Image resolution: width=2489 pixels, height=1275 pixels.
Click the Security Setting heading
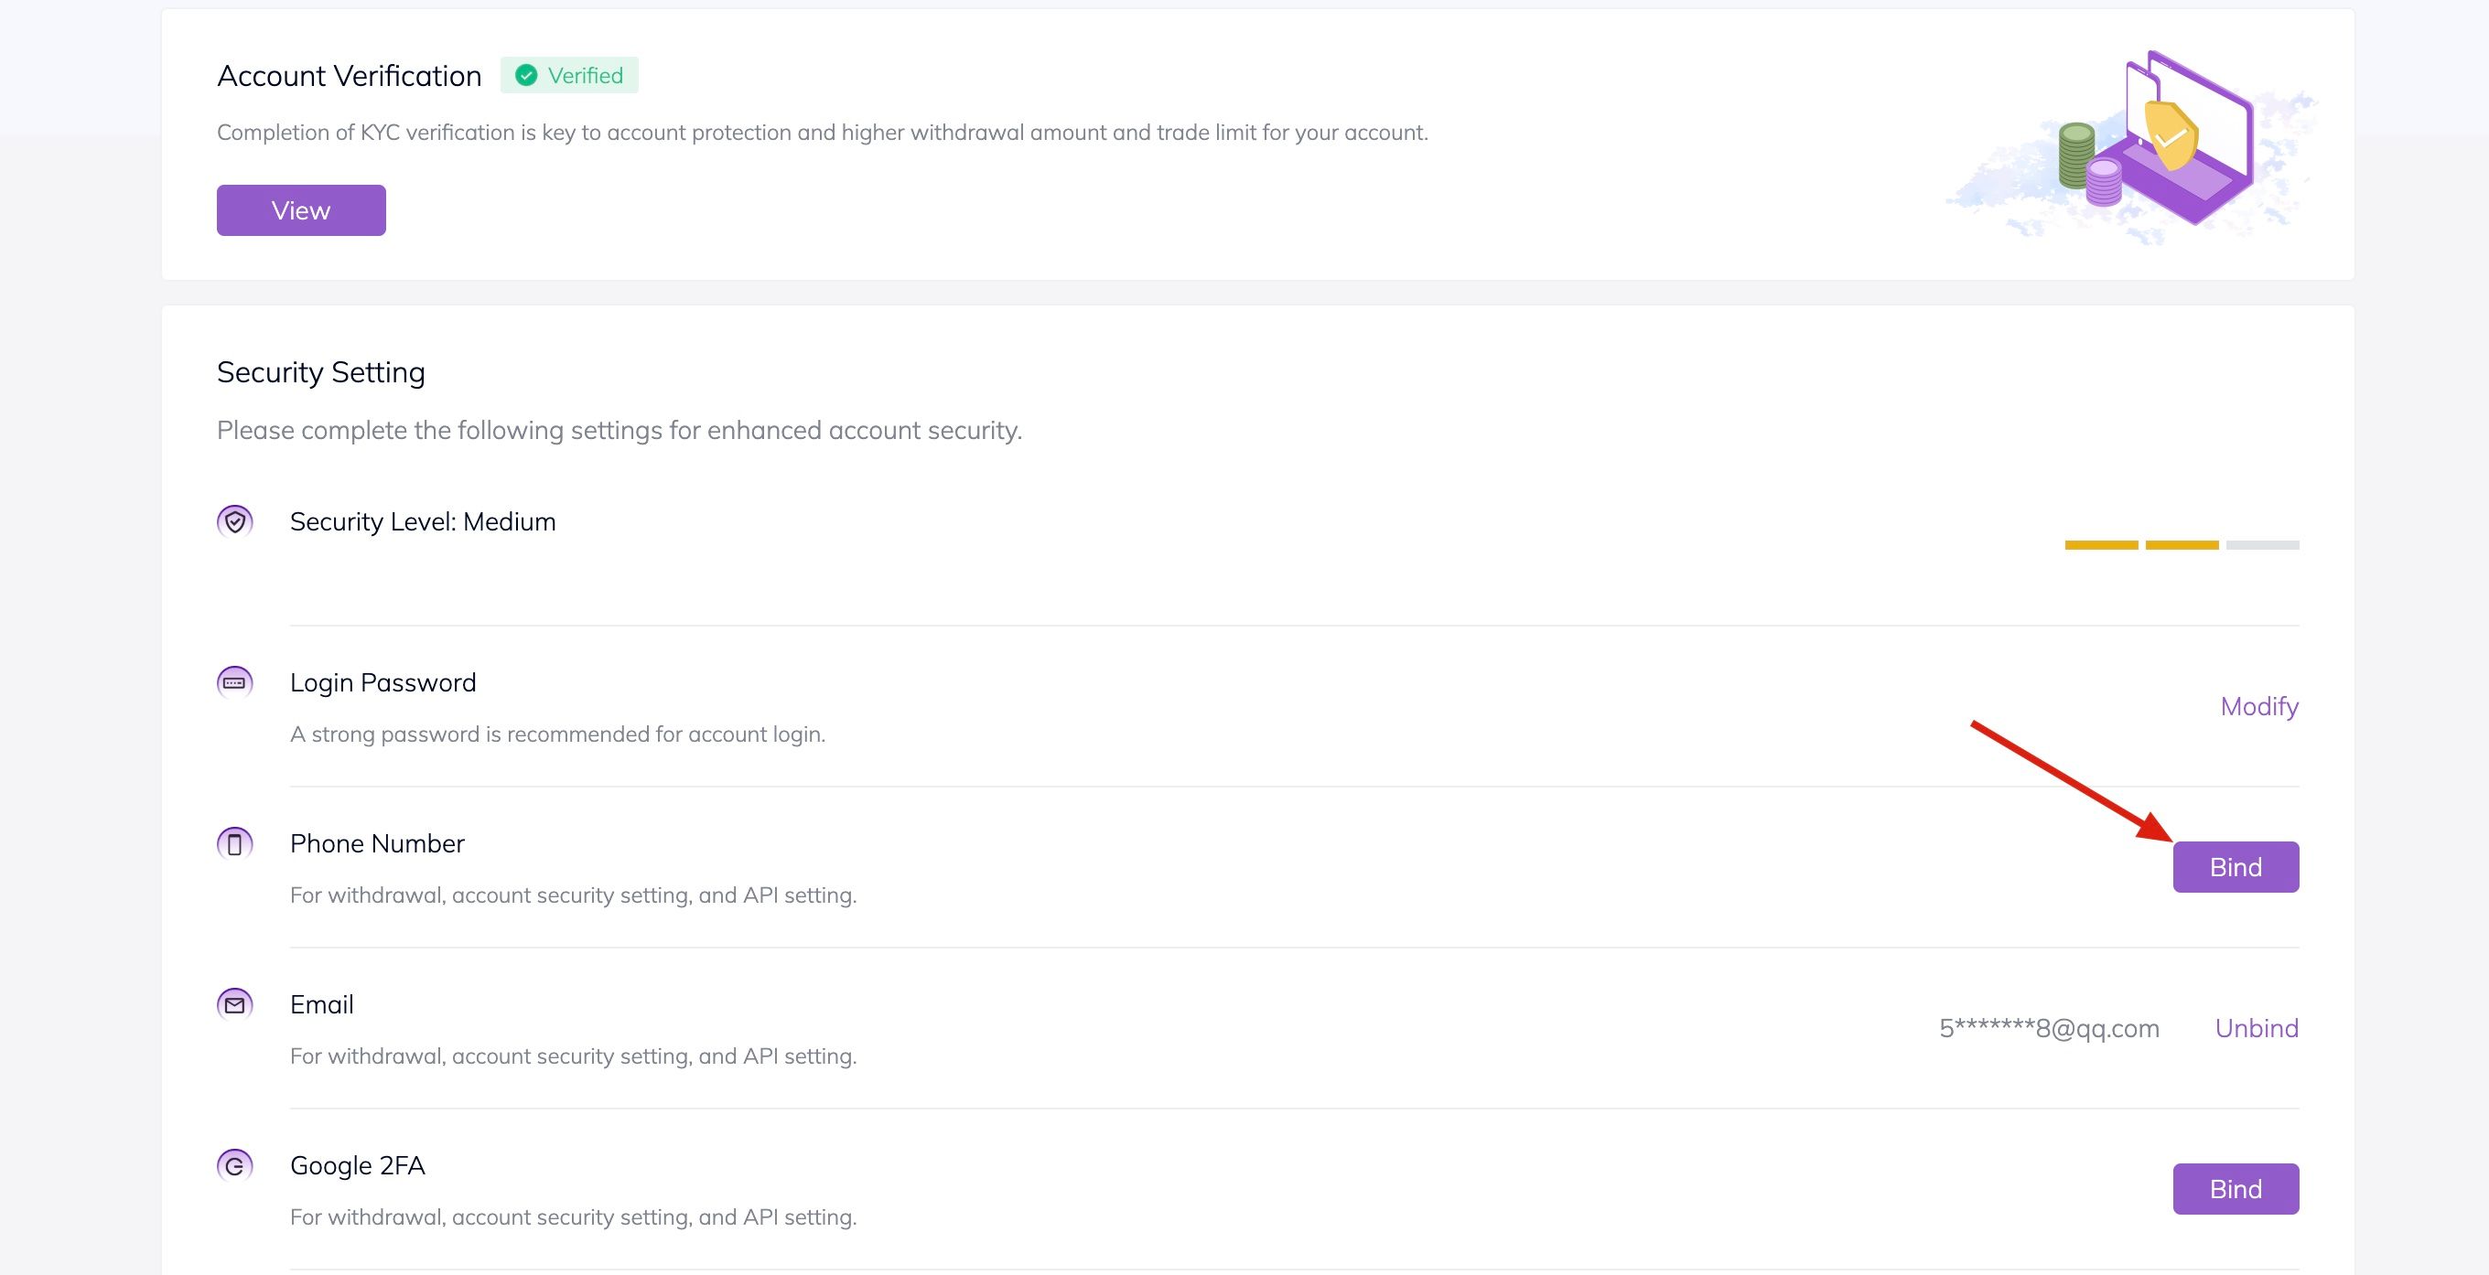click(321, 372)
